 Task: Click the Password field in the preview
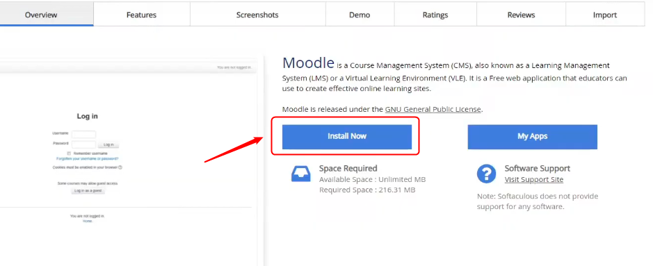click(83, 144)
